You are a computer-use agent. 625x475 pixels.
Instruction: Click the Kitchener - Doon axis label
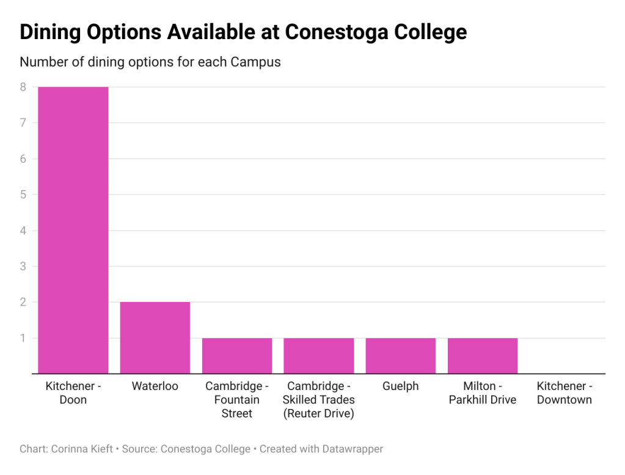73,393
